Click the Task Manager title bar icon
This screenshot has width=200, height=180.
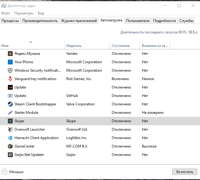coord(4,6)
